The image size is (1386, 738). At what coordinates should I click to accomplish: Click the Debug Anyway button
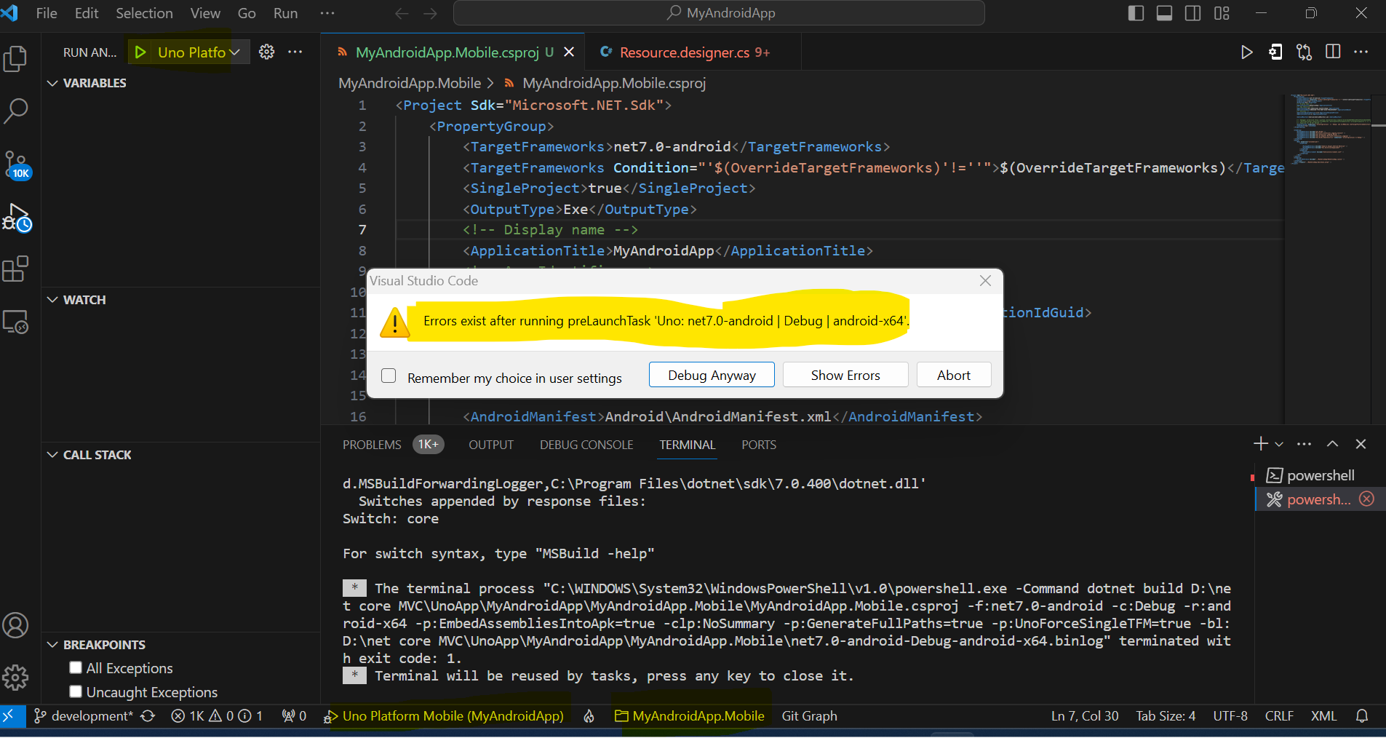(x=711, y=374)
